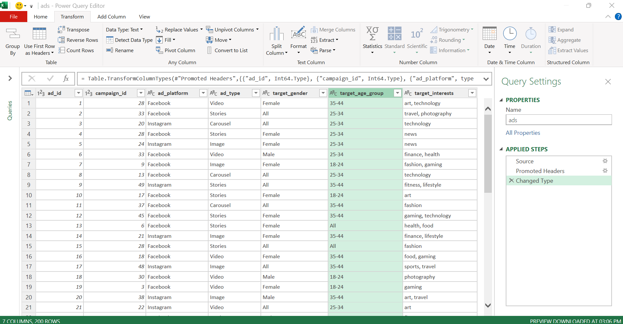Click the Group By icon
The height and width of the screenshot is (324, 623).
pos(13,34)
